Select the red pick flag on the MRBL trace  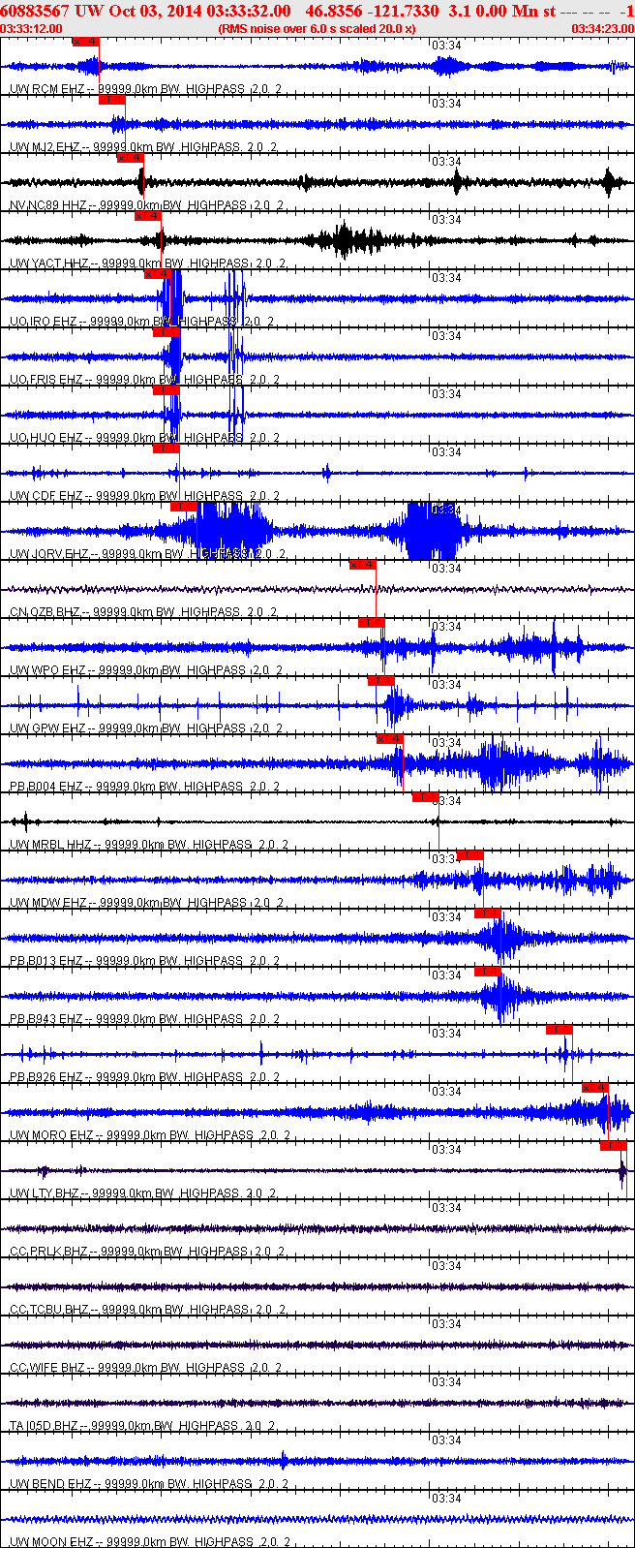tap(426, 797)
